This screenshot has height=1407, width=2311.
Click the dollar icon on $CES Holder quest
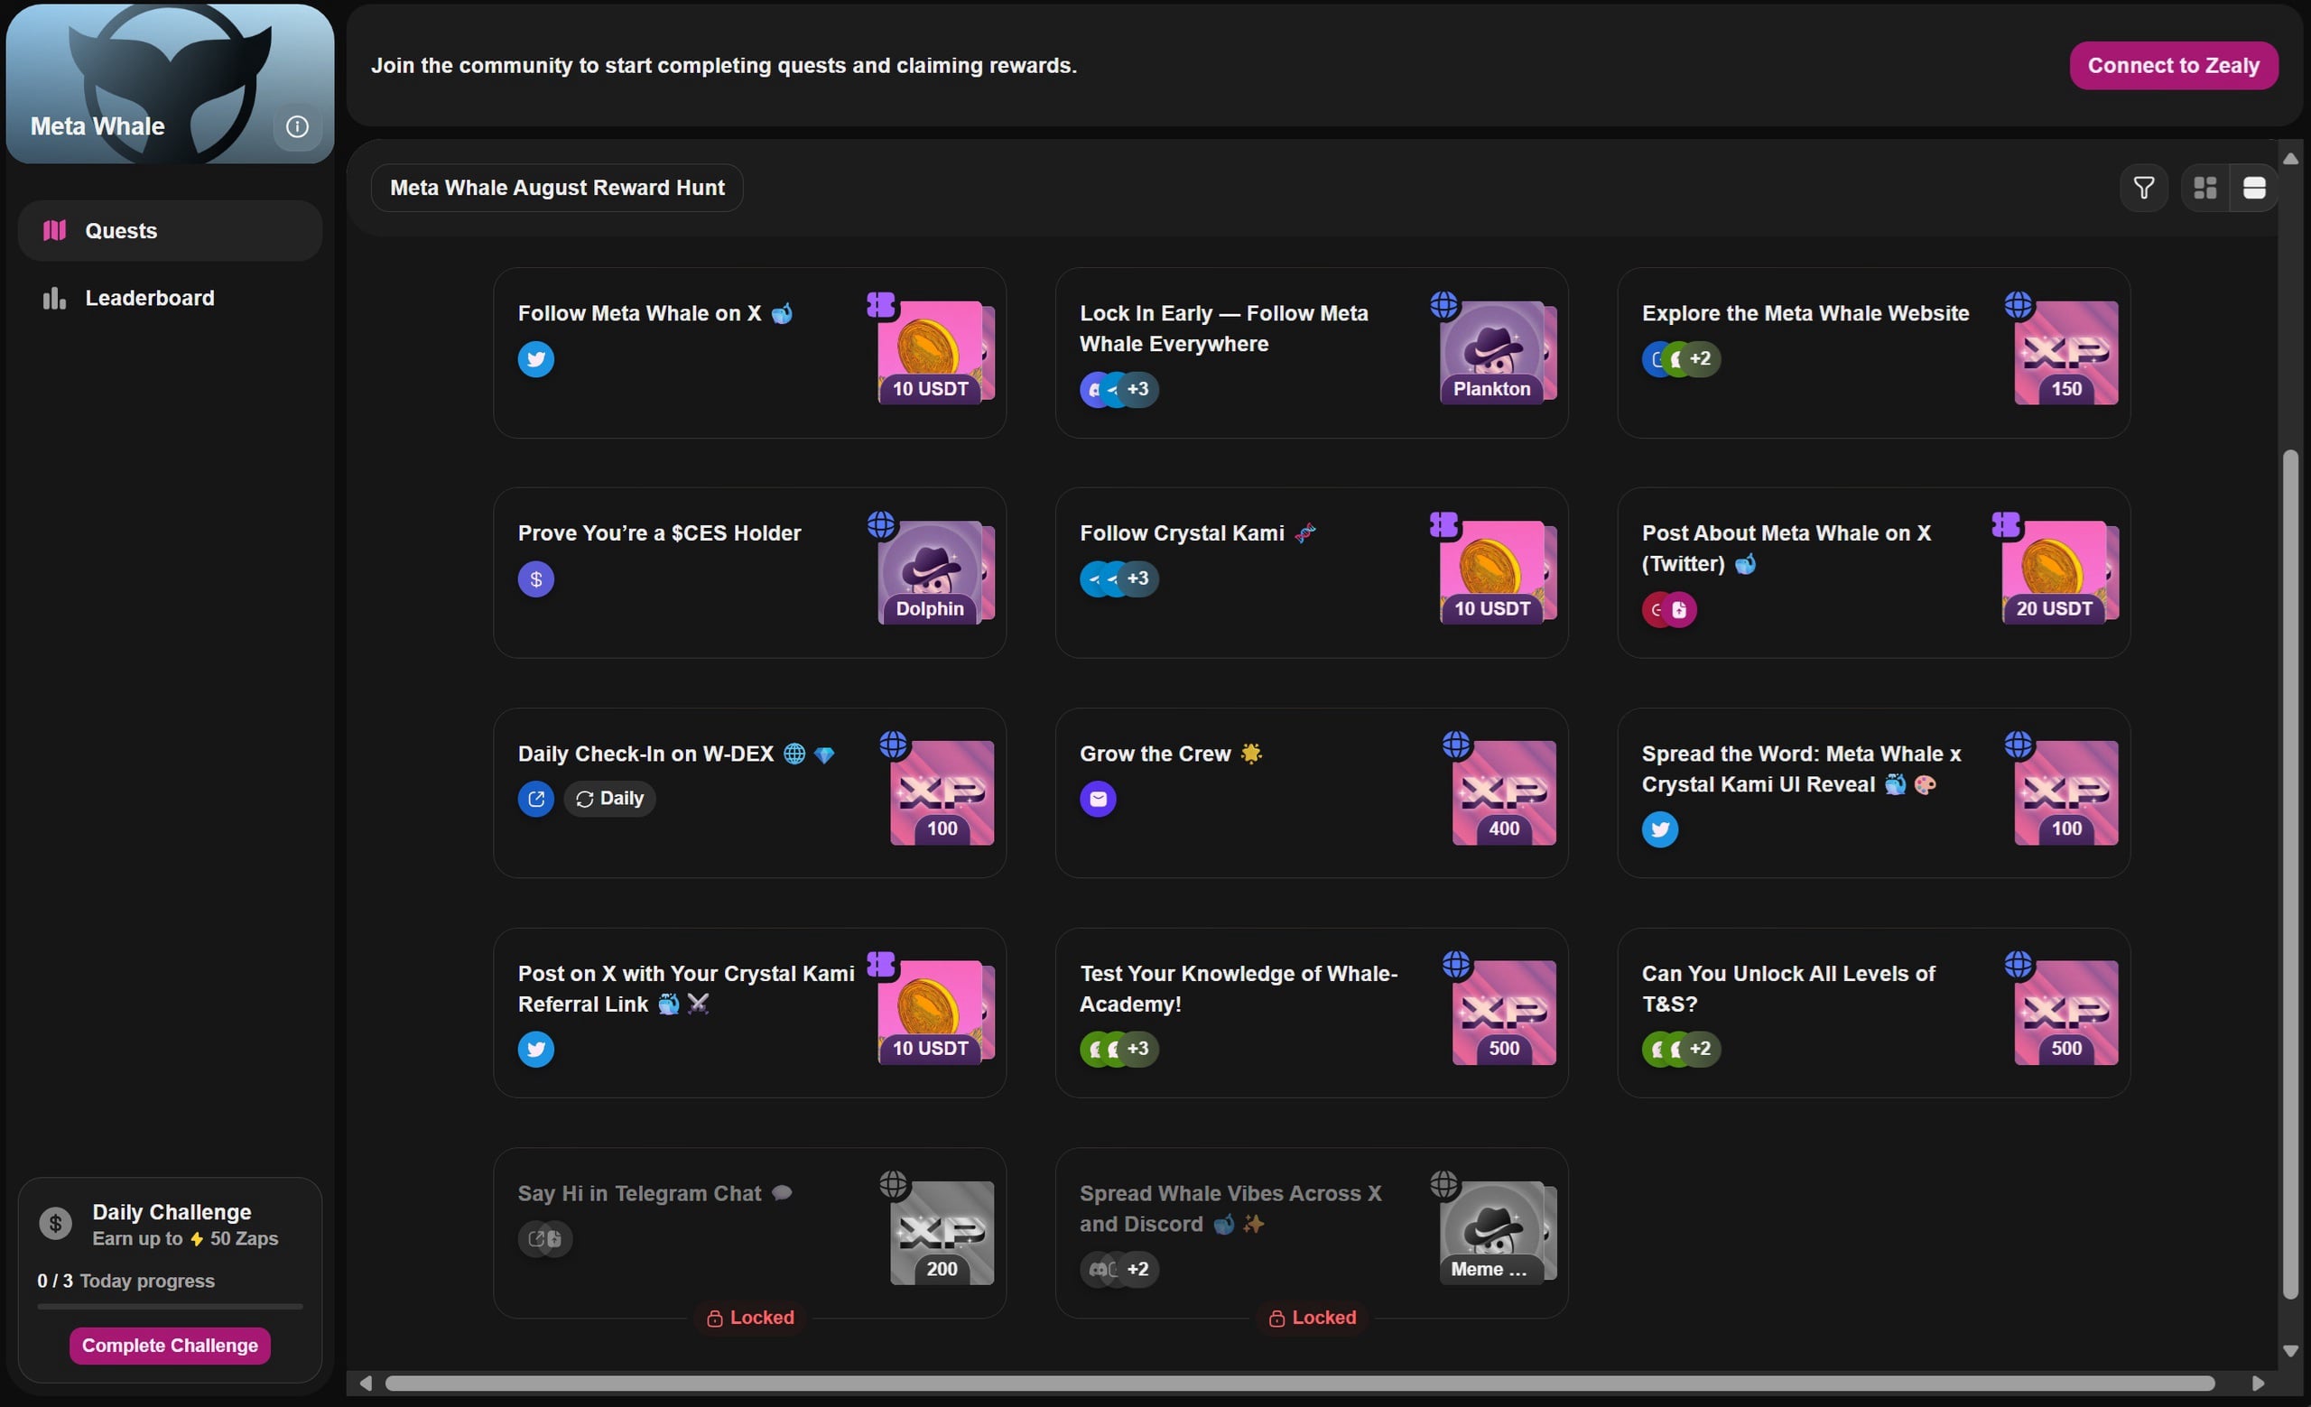click(535, 579)
